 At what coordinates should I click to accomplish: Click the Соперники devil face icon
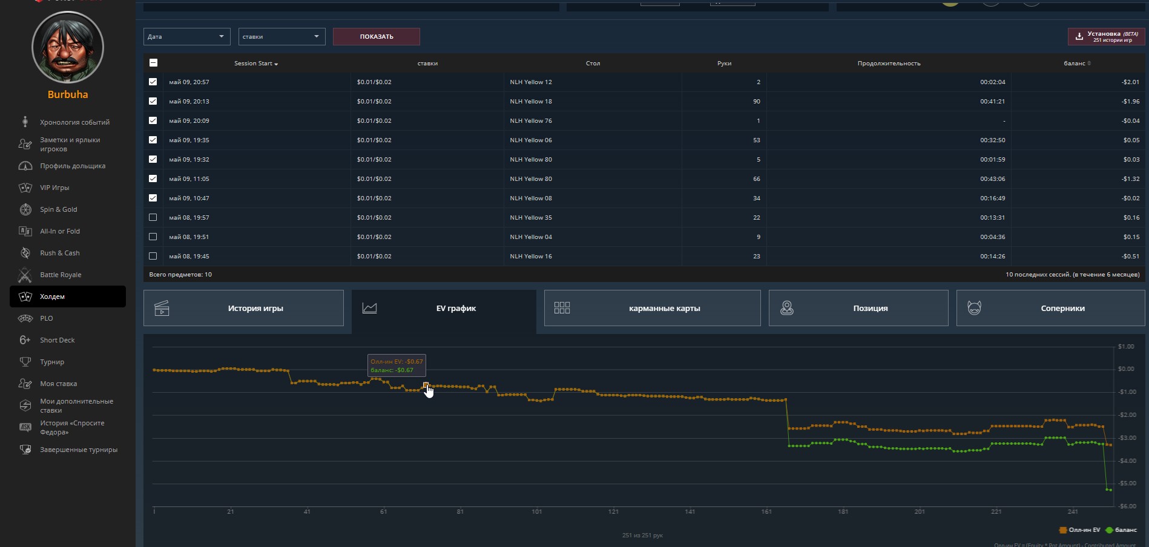974,308
